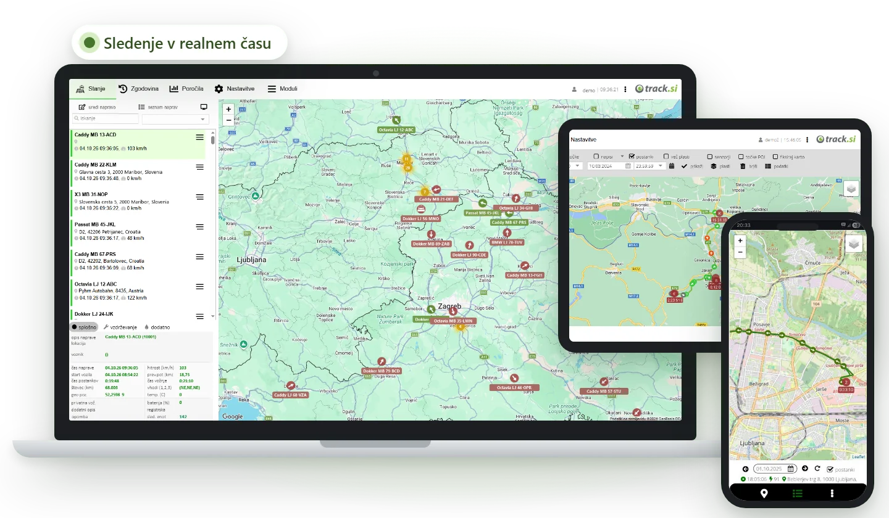Open hamburger menu for Passat MB 45-JKL

[199, 227]
